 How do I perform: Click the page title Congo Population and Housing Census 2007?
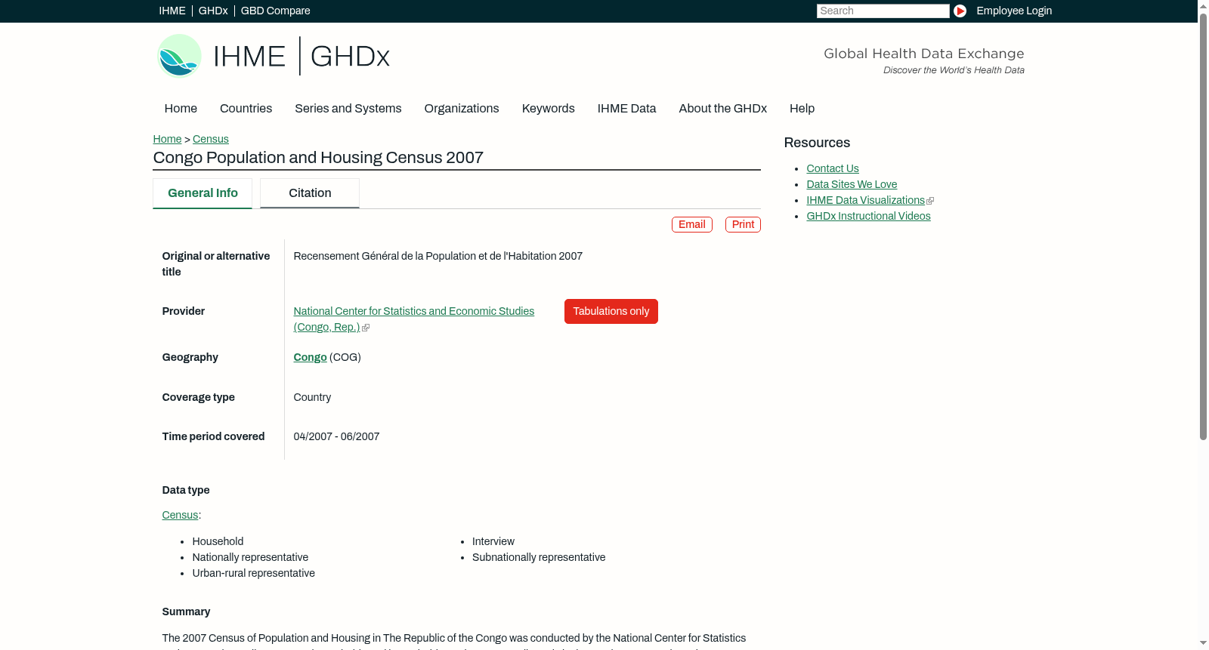318,158
